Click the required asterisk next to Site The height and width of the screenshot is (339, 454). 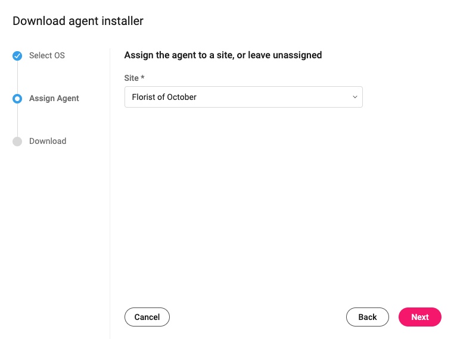click(142, 77)
